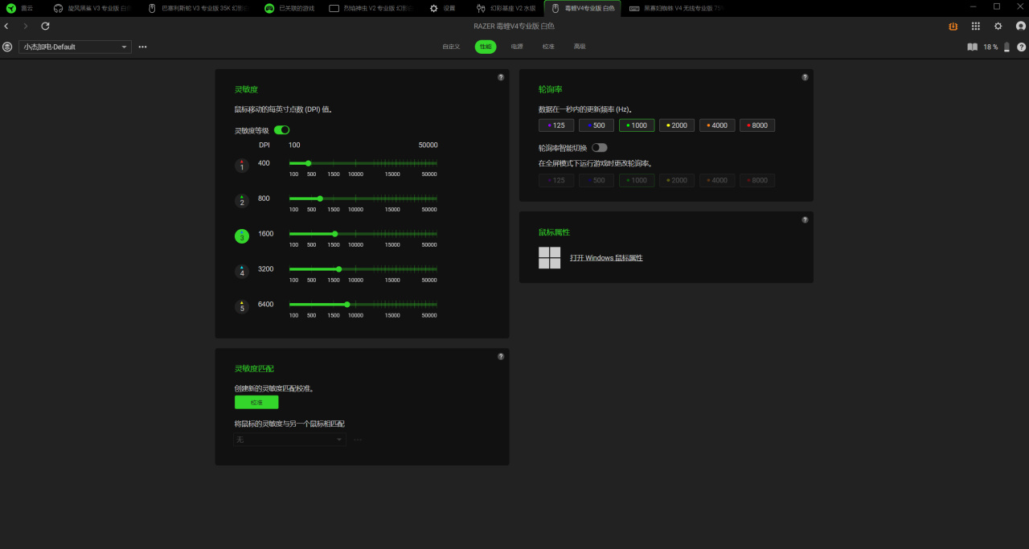Open the 黑寡妇蜘蛛 V4 无线专业版 tab
1029x549 pixels.
pyautogui.click(x=677, y=8)
